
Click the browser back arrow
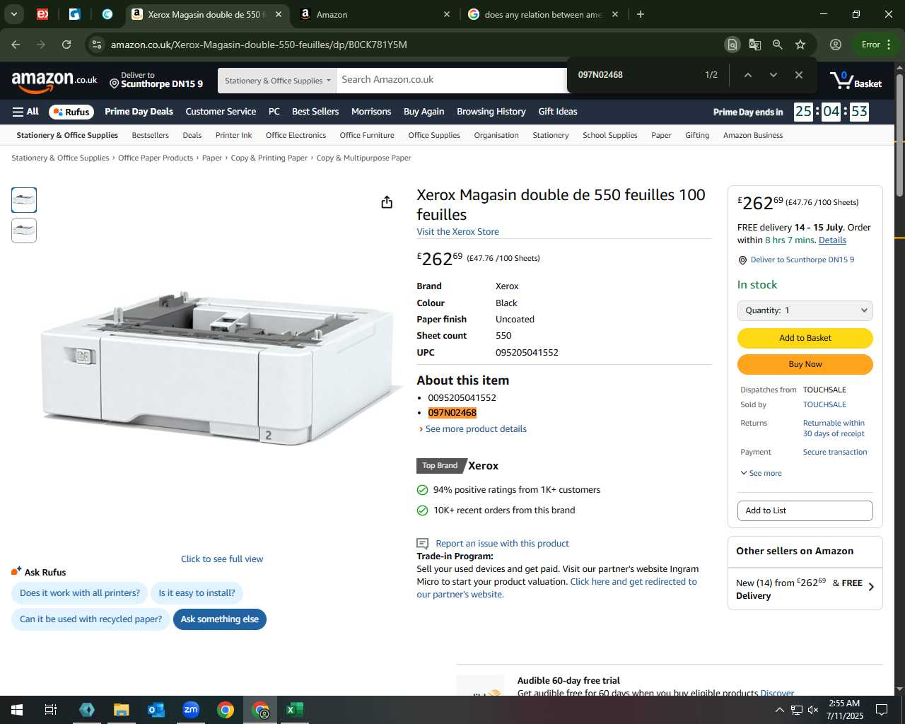[x=16, y=45]
